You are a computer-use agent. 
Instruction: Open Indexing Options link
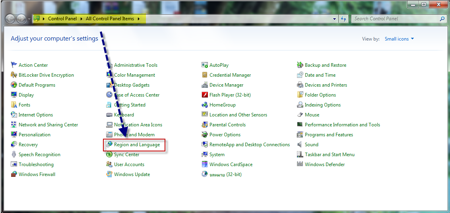point(323,105)
